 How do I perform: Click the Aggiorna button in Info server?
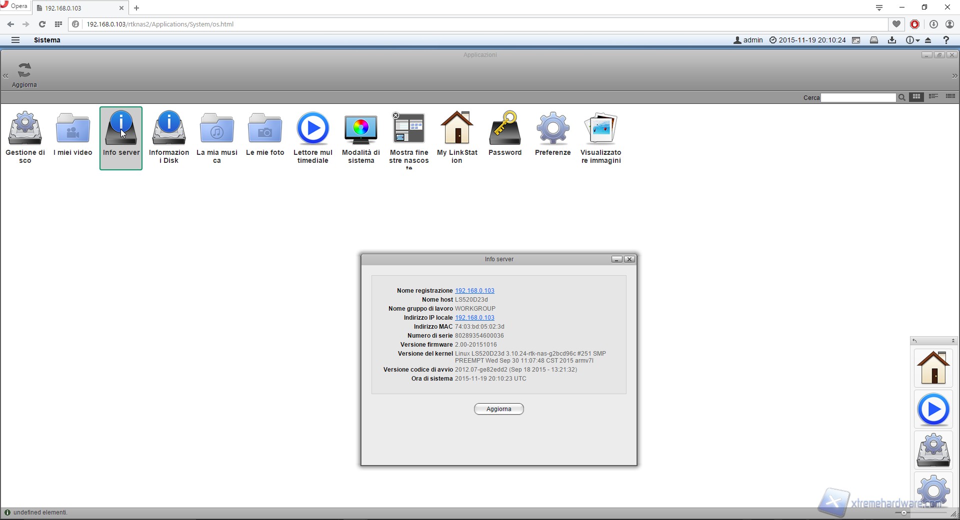(498, 409)
